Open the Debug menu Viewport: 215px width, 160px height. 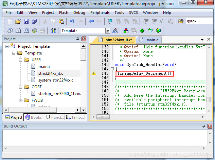(79, 13)
